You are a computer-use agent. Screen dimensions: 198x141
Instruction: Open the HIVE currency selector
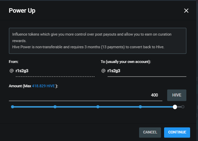pyautogui.click(x=177, y=95)
